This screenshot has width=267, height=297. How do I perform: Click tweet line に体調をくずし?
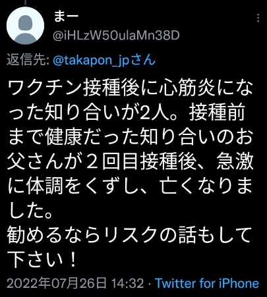click(x=130, y=187)
